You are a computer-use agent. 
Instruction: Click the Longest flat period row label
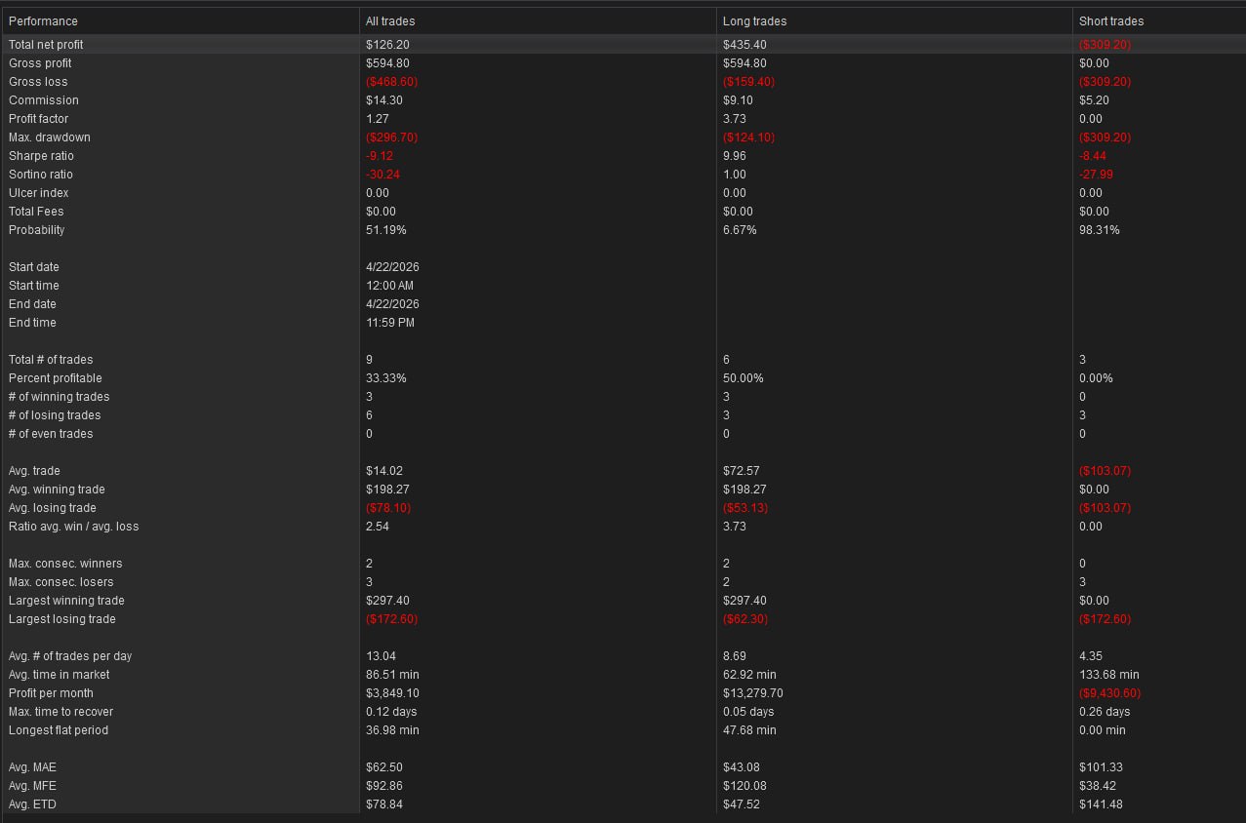pos(59,730)
